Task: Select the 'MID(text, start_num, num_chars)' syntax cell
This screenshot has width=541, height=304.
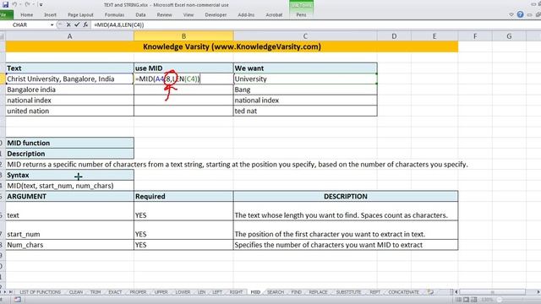Action: point(69,186)
